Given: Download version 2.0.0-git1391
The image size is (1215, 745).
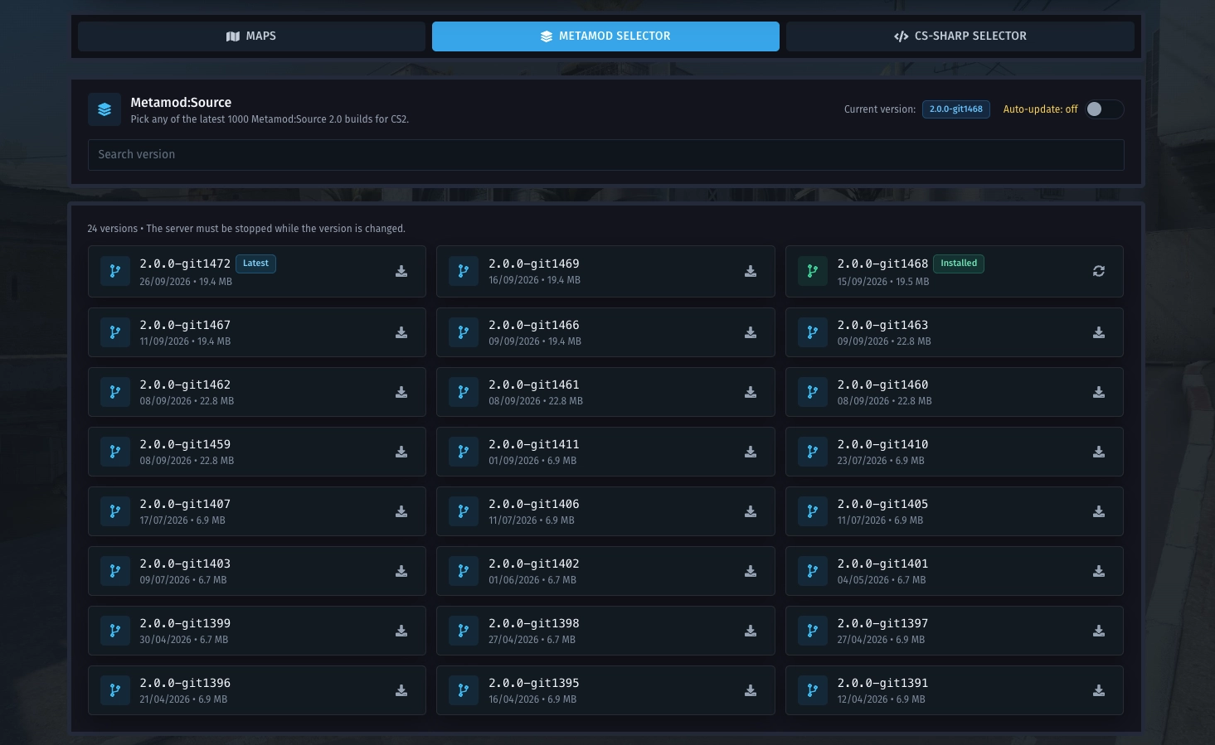Looking at the screenshot, I should click(1099, 690).
